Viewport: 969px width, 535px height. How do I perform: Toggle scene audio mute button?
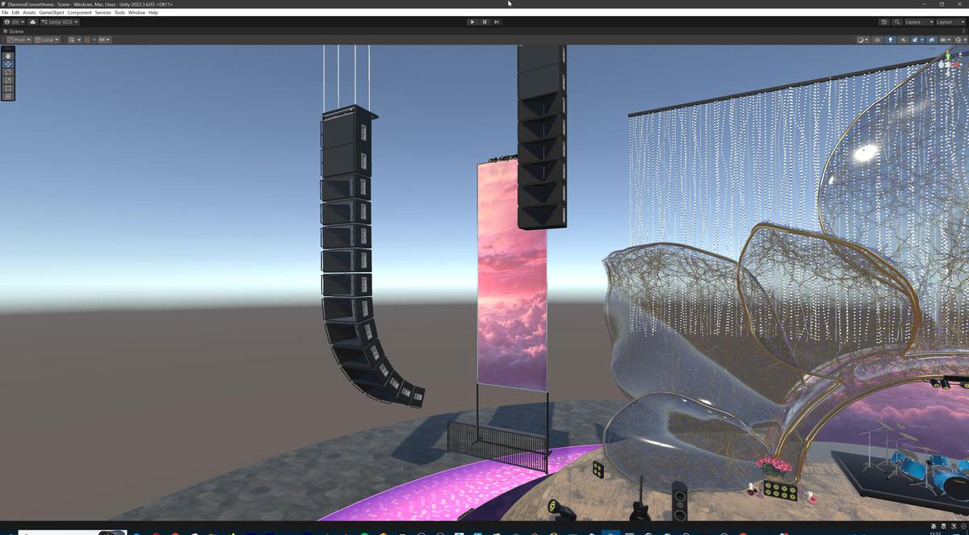tap(903, 40)
